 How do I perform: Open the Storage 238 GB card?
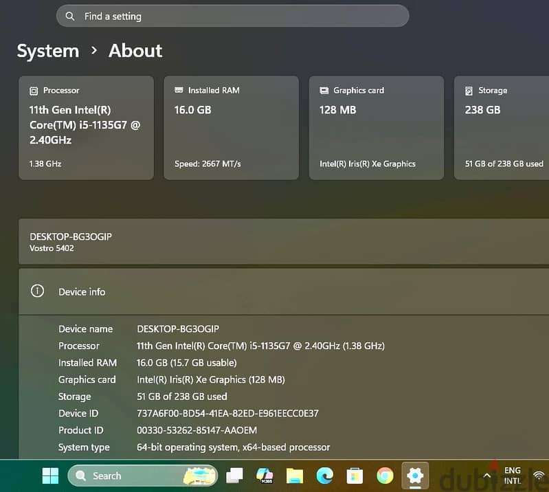click(x=502, y=128)
